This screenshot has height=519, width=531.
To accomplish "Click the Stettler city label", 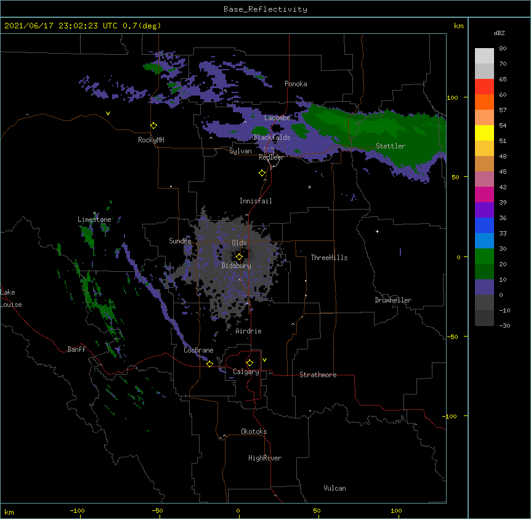I will pyautogui.click(x=391, y=146).
